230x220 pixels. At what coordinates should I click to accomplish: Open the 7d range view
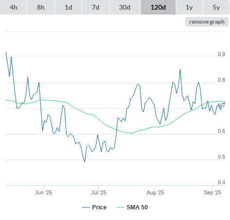(x=96, y=7)
